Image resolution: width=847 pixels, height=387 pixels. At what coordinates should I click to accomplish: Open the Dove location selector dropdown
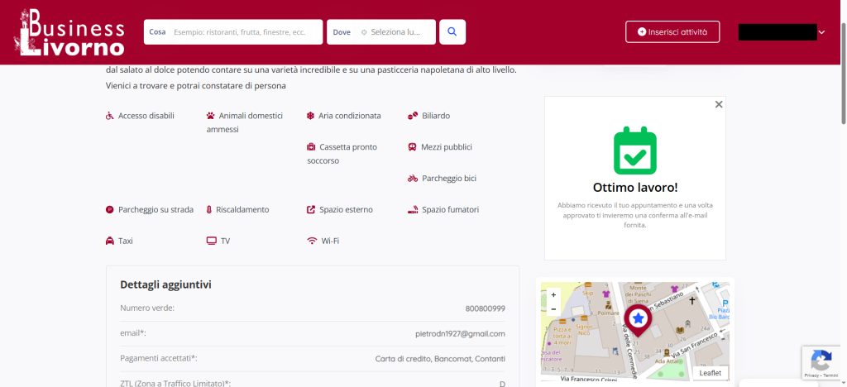381,32
